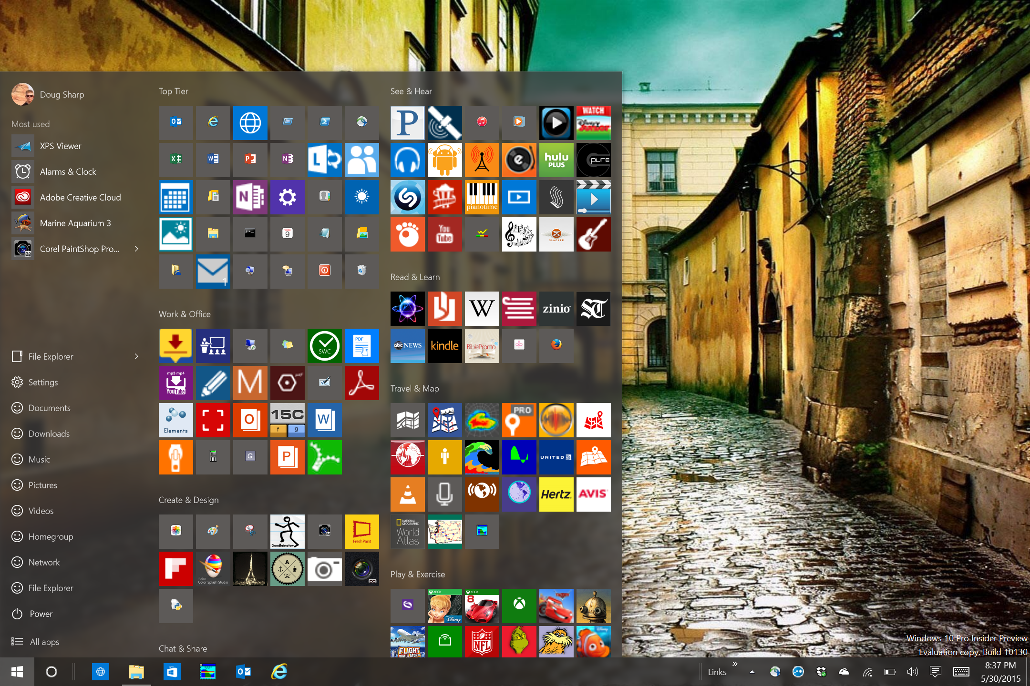Open the Pandora tile in See & Hear

[x=407, y=122]
